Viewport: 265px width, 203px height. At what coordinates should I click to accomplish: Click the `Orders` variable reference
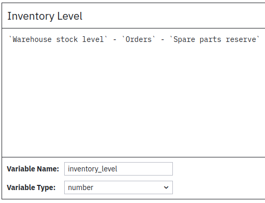click(x=139, y=39)
